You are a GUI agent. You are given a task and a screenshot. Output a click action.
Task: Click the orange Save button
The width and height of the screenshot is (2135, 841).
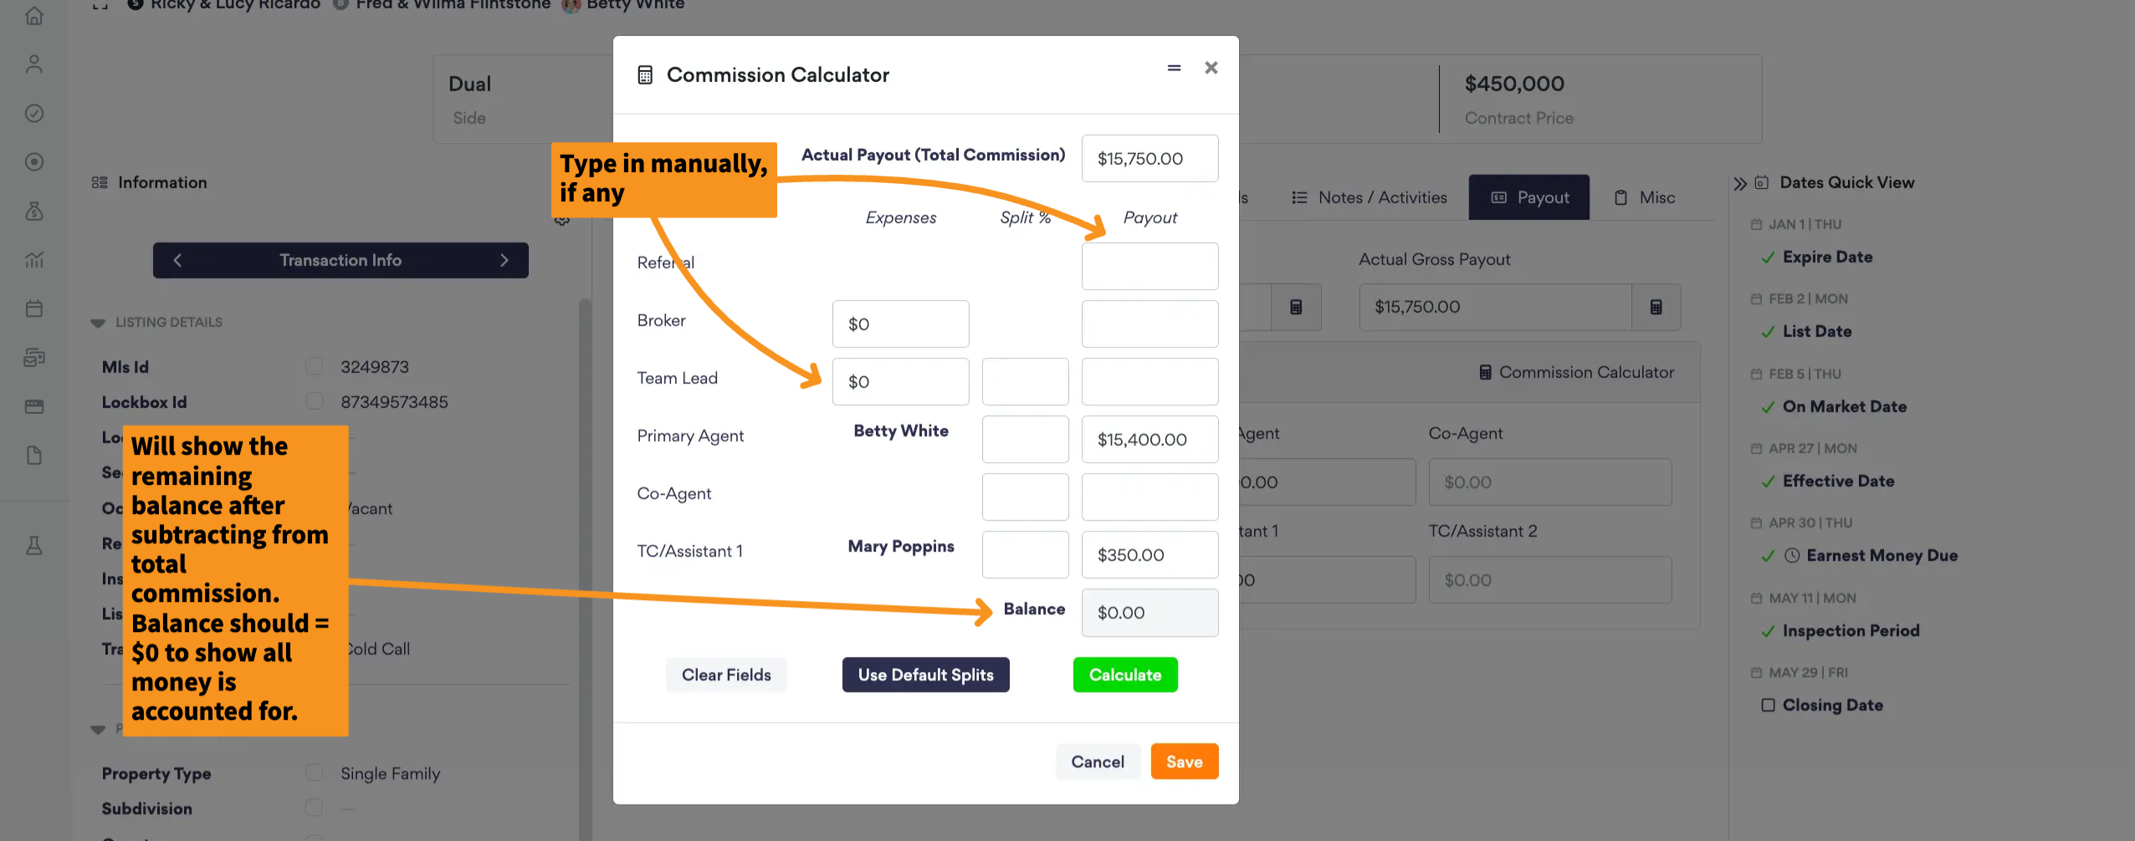[1184, 762]
